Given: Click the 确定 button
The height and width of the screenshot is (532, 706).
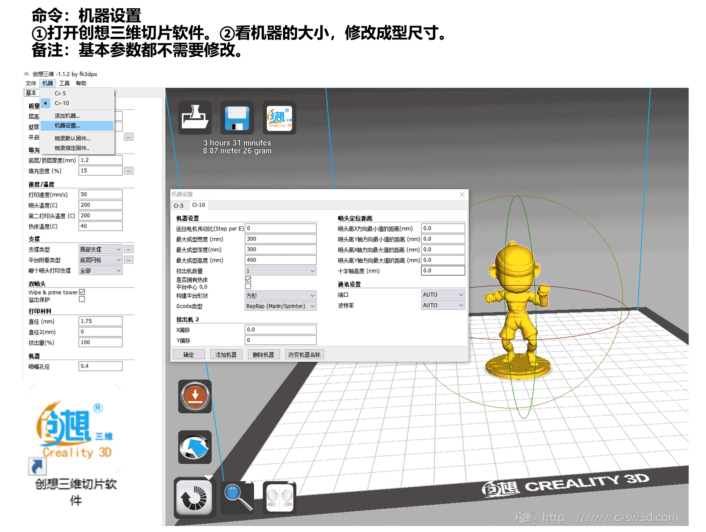Looking at the screenshot, I should 189,355.
